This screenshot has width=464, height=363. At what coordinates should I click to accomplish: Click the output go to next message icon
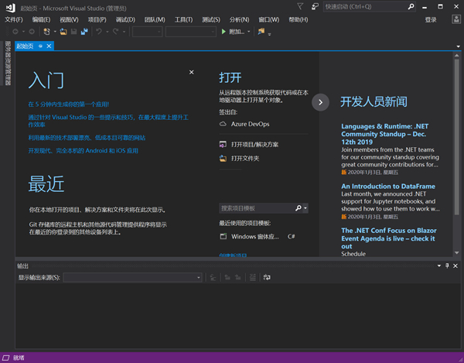[x=238, y=277]
